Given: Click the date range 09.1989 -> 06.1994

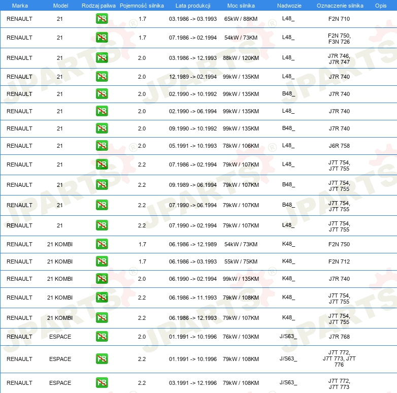Looking at the screenshot, I should click(x=193, y=185).
